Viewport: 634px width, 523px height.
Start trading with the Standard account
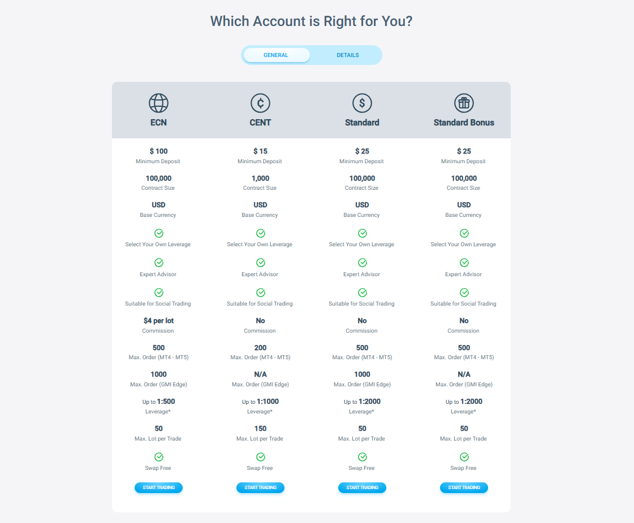(x=363, y=487)
